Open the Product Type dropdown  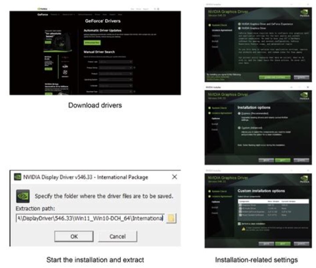(116, 62)
